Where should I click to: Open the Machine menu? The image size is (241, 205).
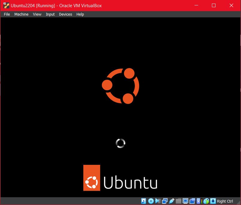click(21, 14)
